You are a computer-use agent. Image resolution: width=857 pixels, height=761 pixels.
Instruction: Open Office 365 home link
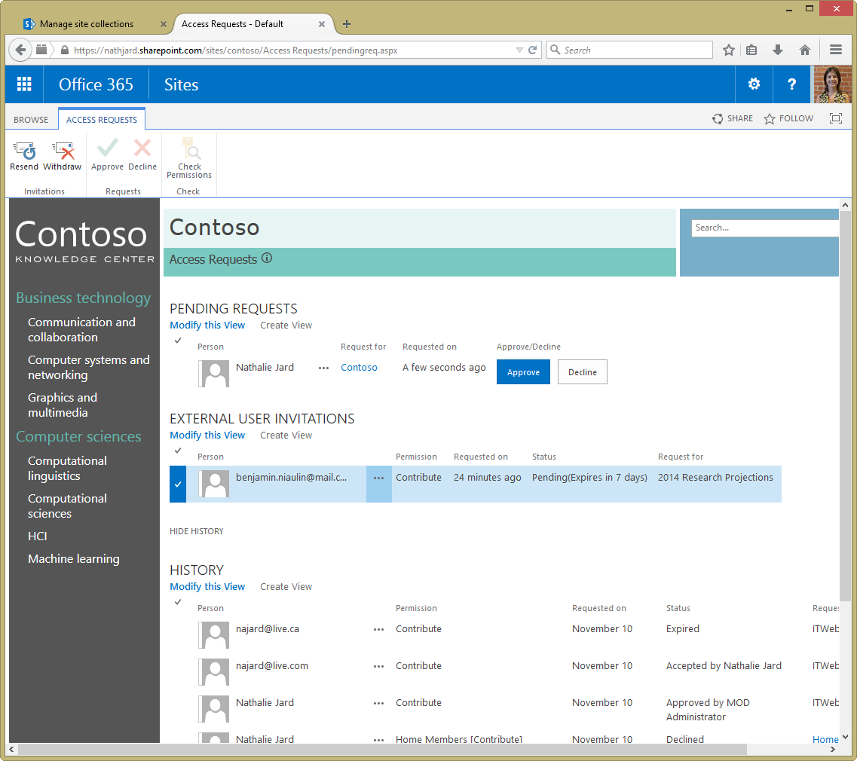pyautogui.click(x=96, y=84)
